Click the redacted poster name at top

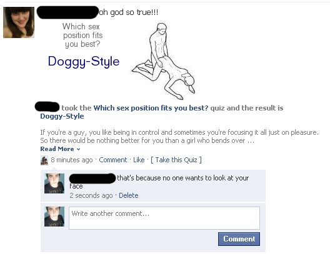pyautogui.click(x=67, y=12)
